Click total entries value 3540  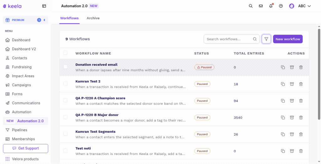coord(238,117)
